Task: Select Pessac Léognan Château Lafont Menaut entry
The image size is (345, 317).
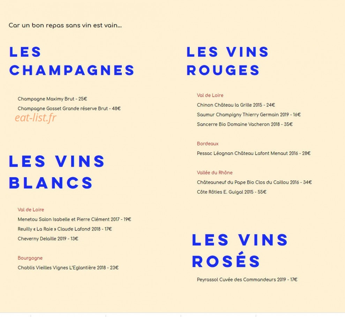Action: tap(254, 153)
